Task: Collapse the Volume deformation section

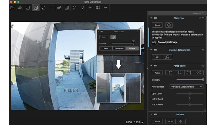Action: click(151, 50)
